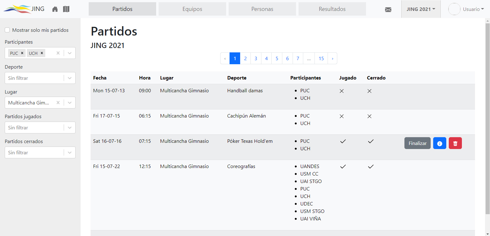This screenshot has height=236, width=490.
Task: Click Cerrado X mark for Cachipún Alemán
Action: [x=369, y=116]
